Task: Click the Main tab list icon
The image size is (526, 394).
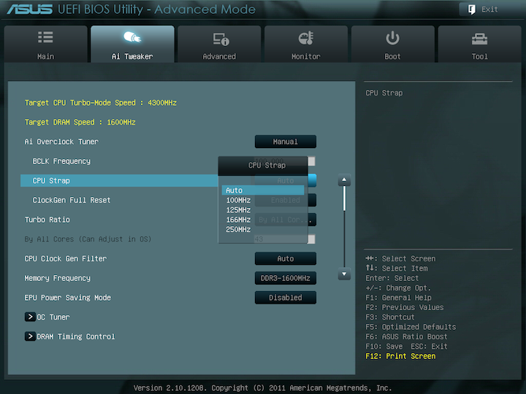Action: click(45, 37)
